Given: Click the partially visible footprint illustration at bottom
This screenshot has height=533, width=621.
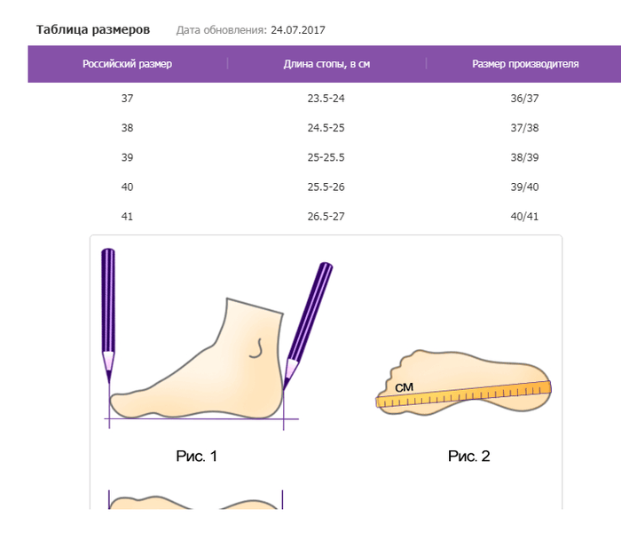Looking at the screenshot, I should click(196, 500).
